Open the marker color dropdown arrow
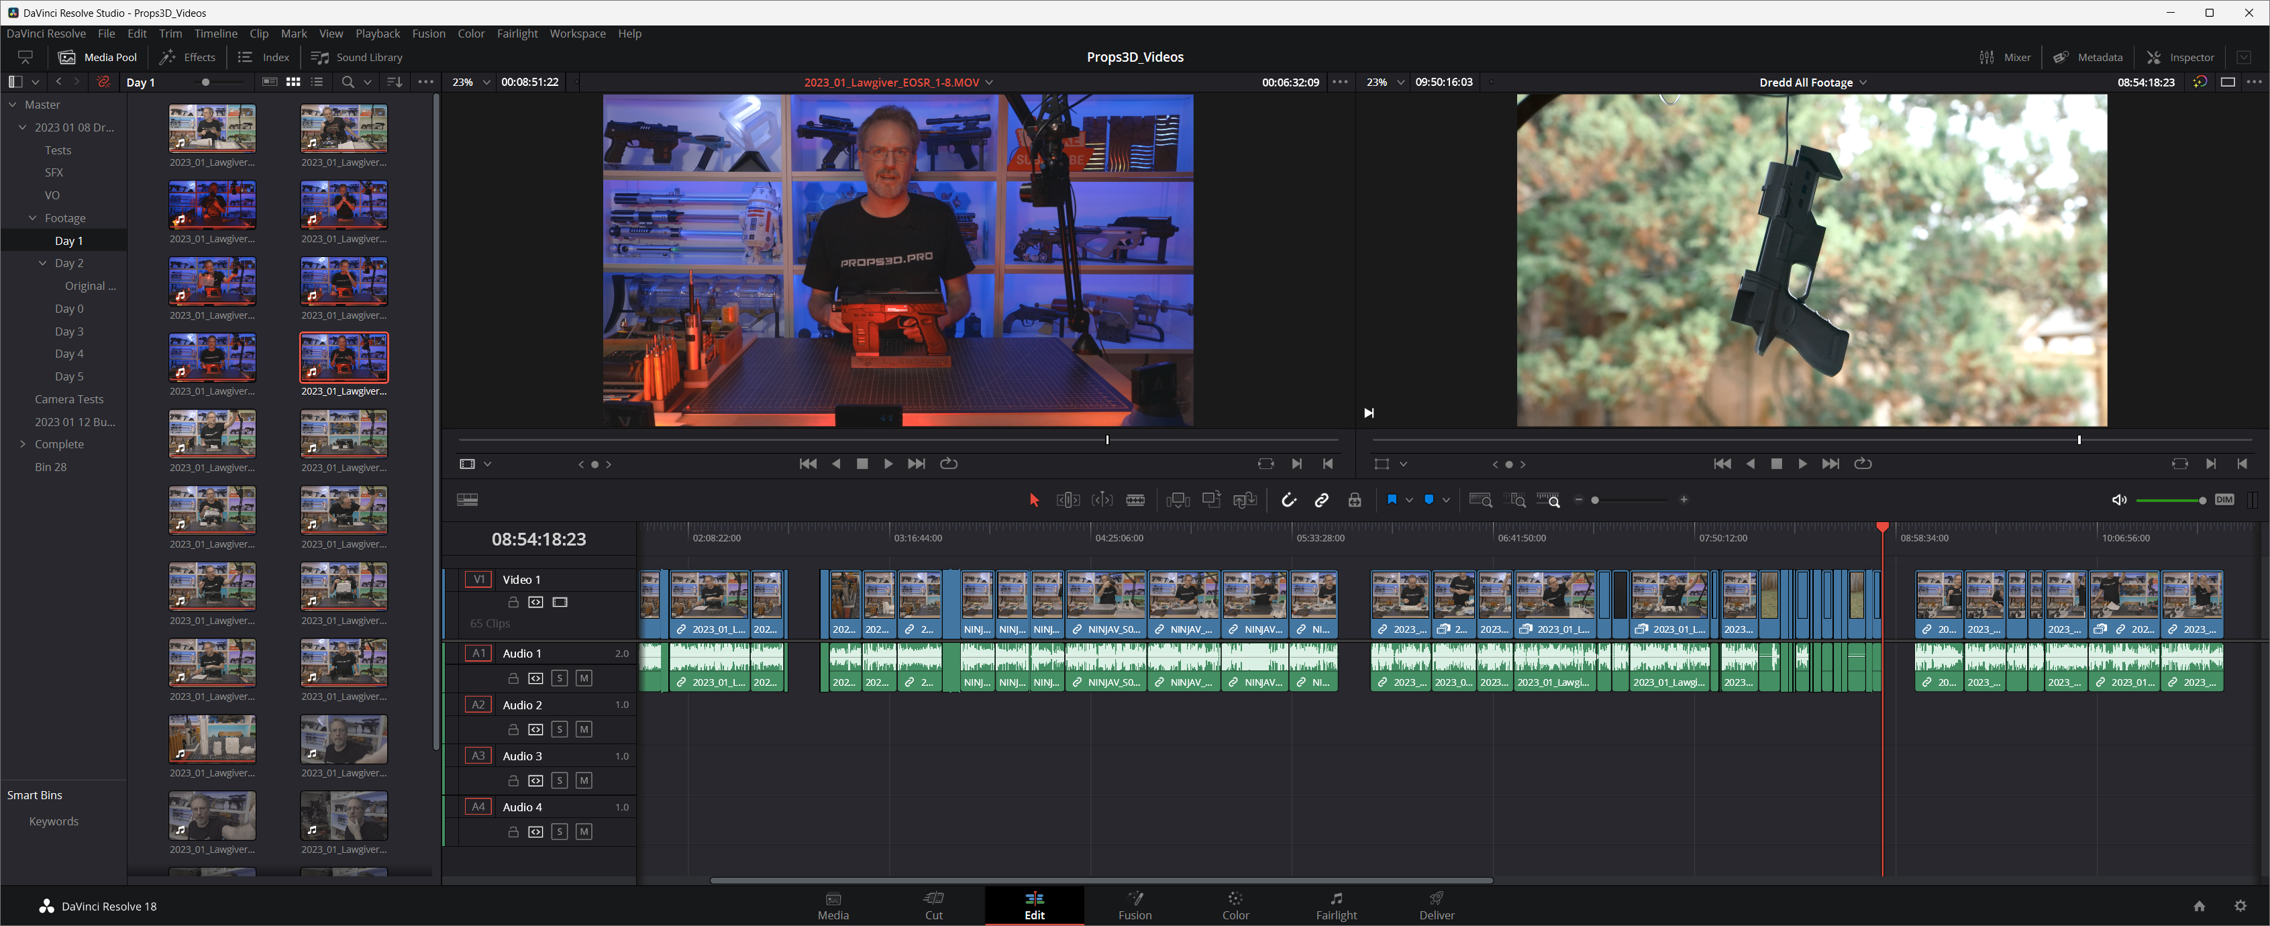 [1446, 501]
